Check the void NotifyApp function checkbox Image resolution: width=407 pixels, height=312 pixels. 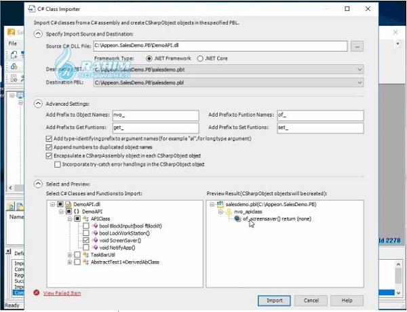(x=86, y=248)
